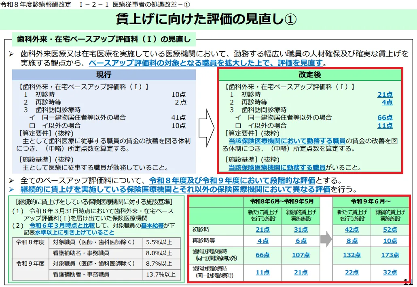Click underlined phrase ベースアップ評価料の対象となる職員を拡大した上で

(180, 63)
